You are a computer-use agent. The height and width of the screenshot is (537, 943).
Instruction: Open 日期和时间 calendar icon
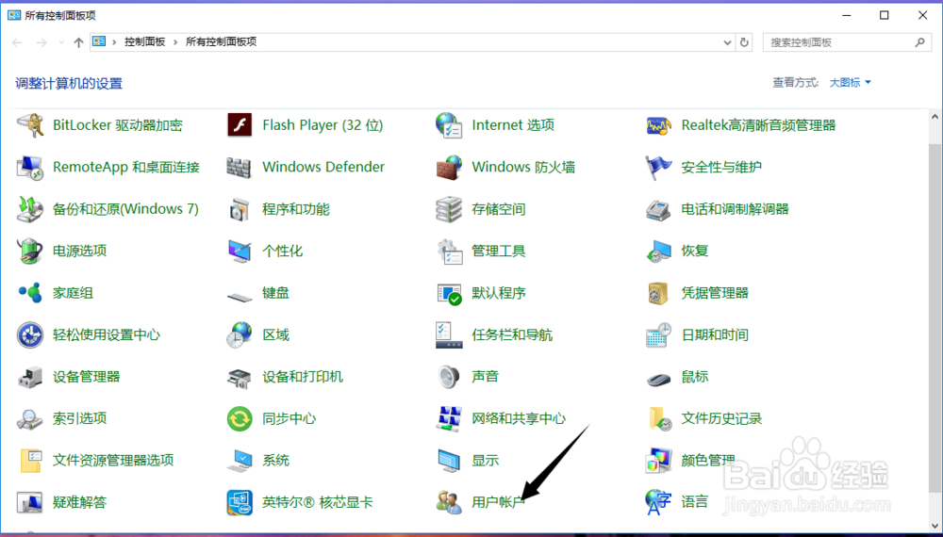pos(658,335)
